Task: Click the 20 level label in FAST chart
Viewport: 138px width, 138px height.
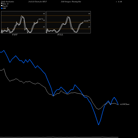Action: point(44,27)
